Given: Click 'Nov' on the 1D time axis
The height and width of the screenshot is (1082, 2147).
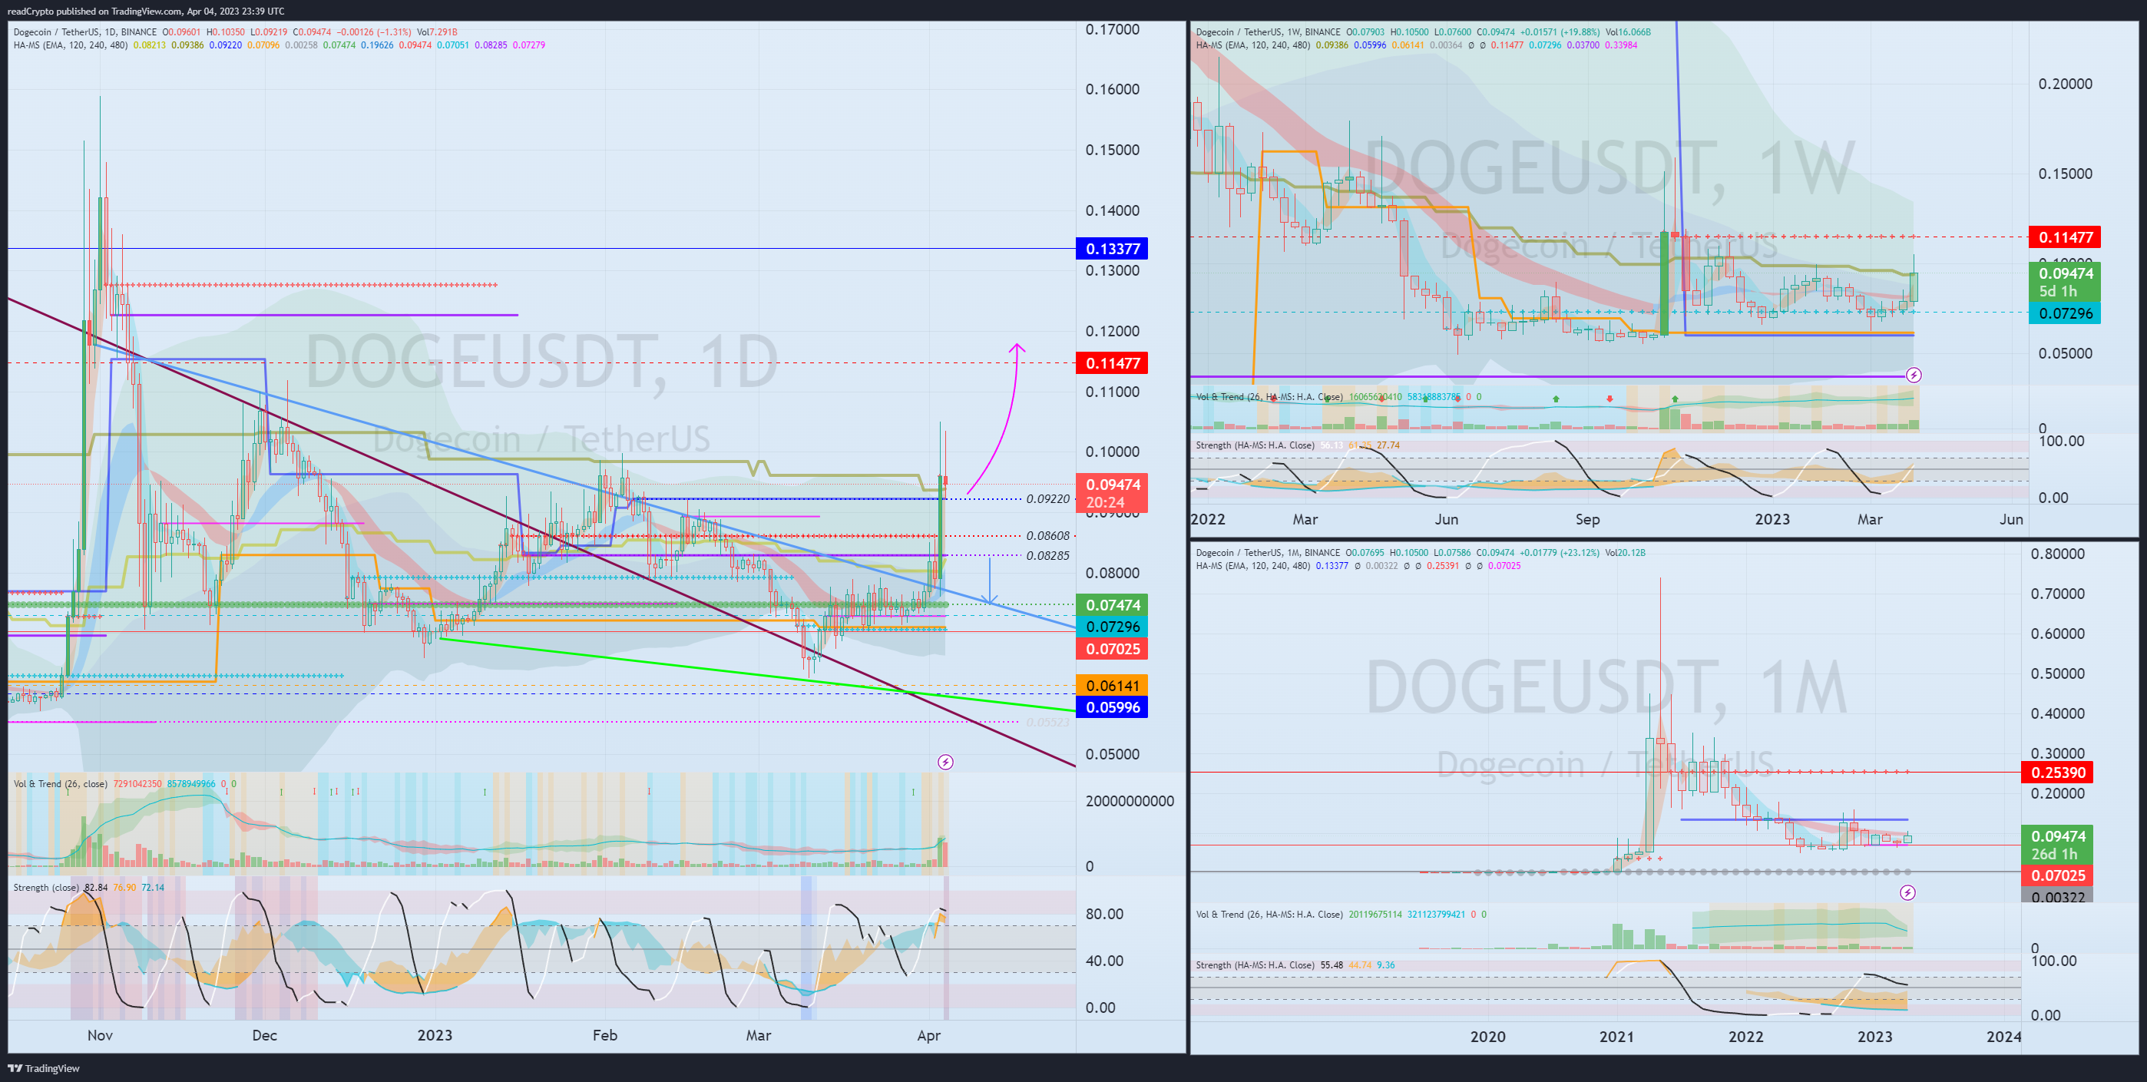Looking at the screenshot, I should [x=99, y=1035].
